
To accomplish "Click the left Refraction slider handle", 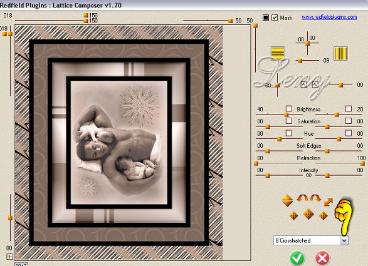I will pos(256,163).
